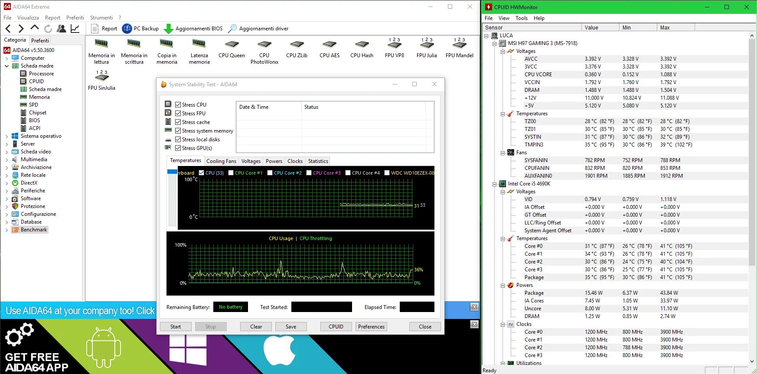This screenshot has width=757, height=374.
Task: Expand Computer tree node
Action: click(x=7, y=58)
